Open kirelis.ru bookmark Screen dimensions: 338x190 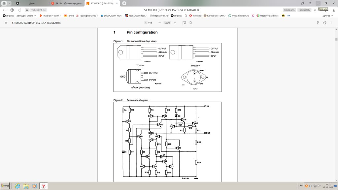[195, 16]
